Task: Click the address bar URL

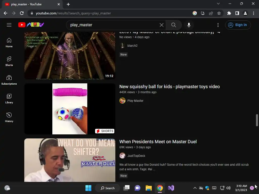Action: 73,13
